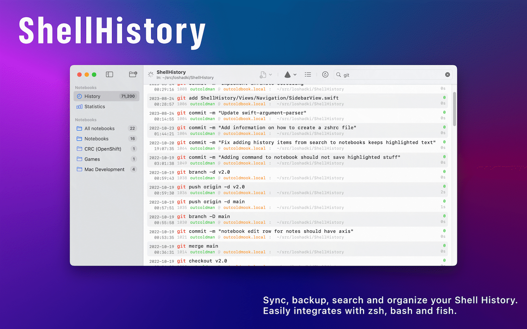Select the git merge main row
The height and width of the screenshot is (329, 527).
[298, 249]
